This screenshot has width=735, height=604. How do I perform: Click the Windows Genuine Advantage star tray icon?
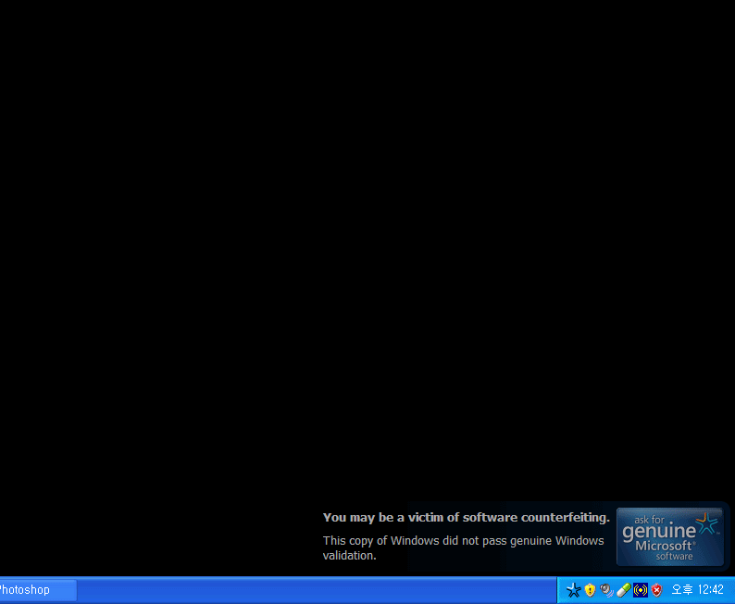pos(573,590)
